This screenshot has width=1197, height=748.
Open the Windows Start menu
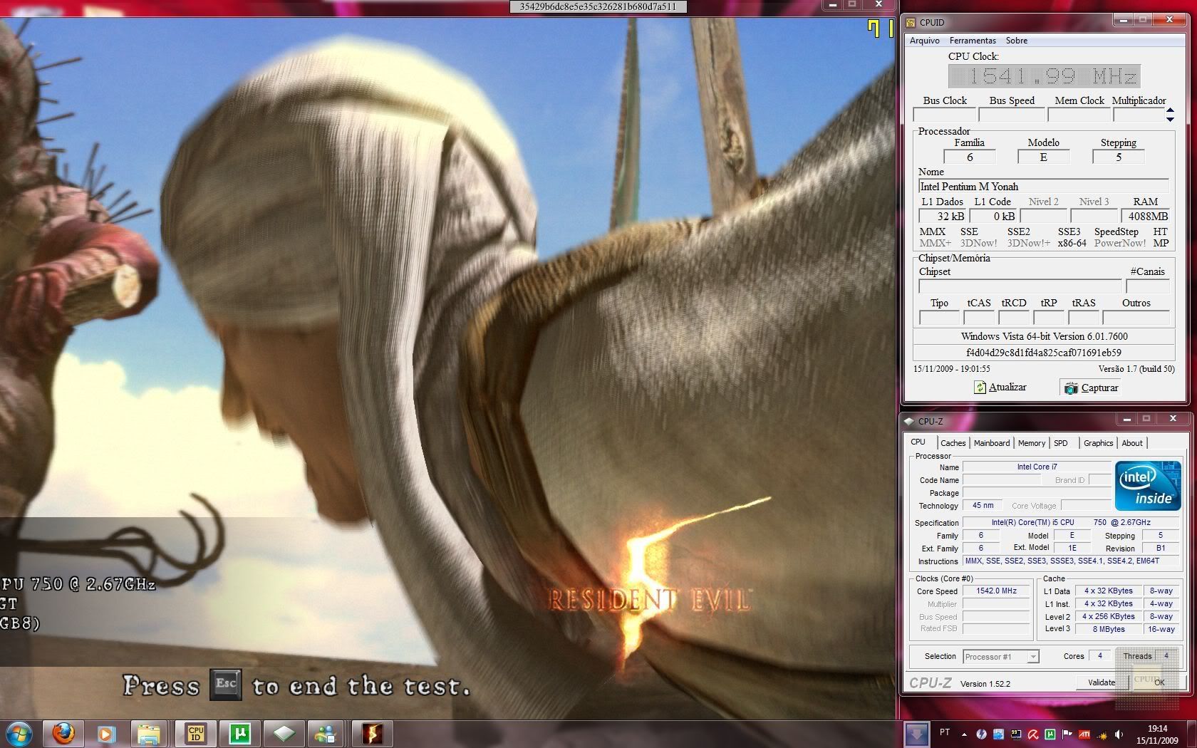[19, 733]
